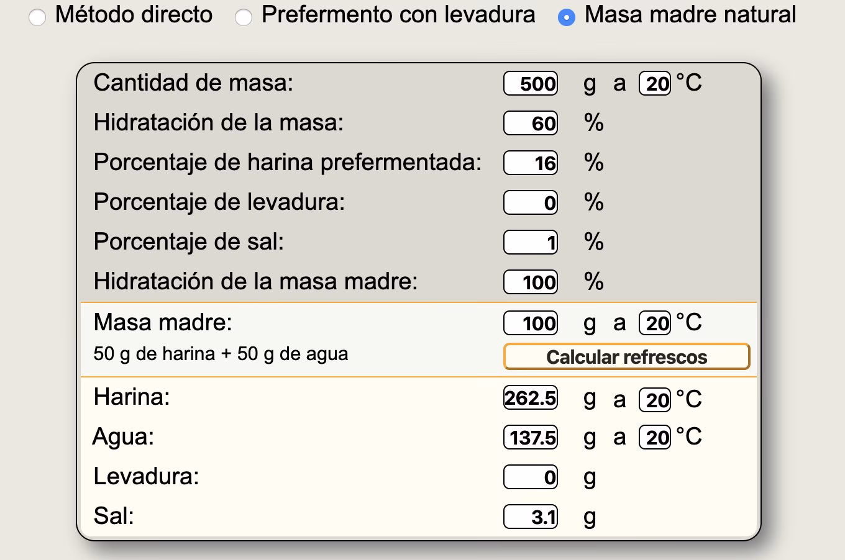Select the Hidratación de la masa field showing 60
The height and width of the screenshot is (560, 845).
pyautogui.click(x=529, y=123)
